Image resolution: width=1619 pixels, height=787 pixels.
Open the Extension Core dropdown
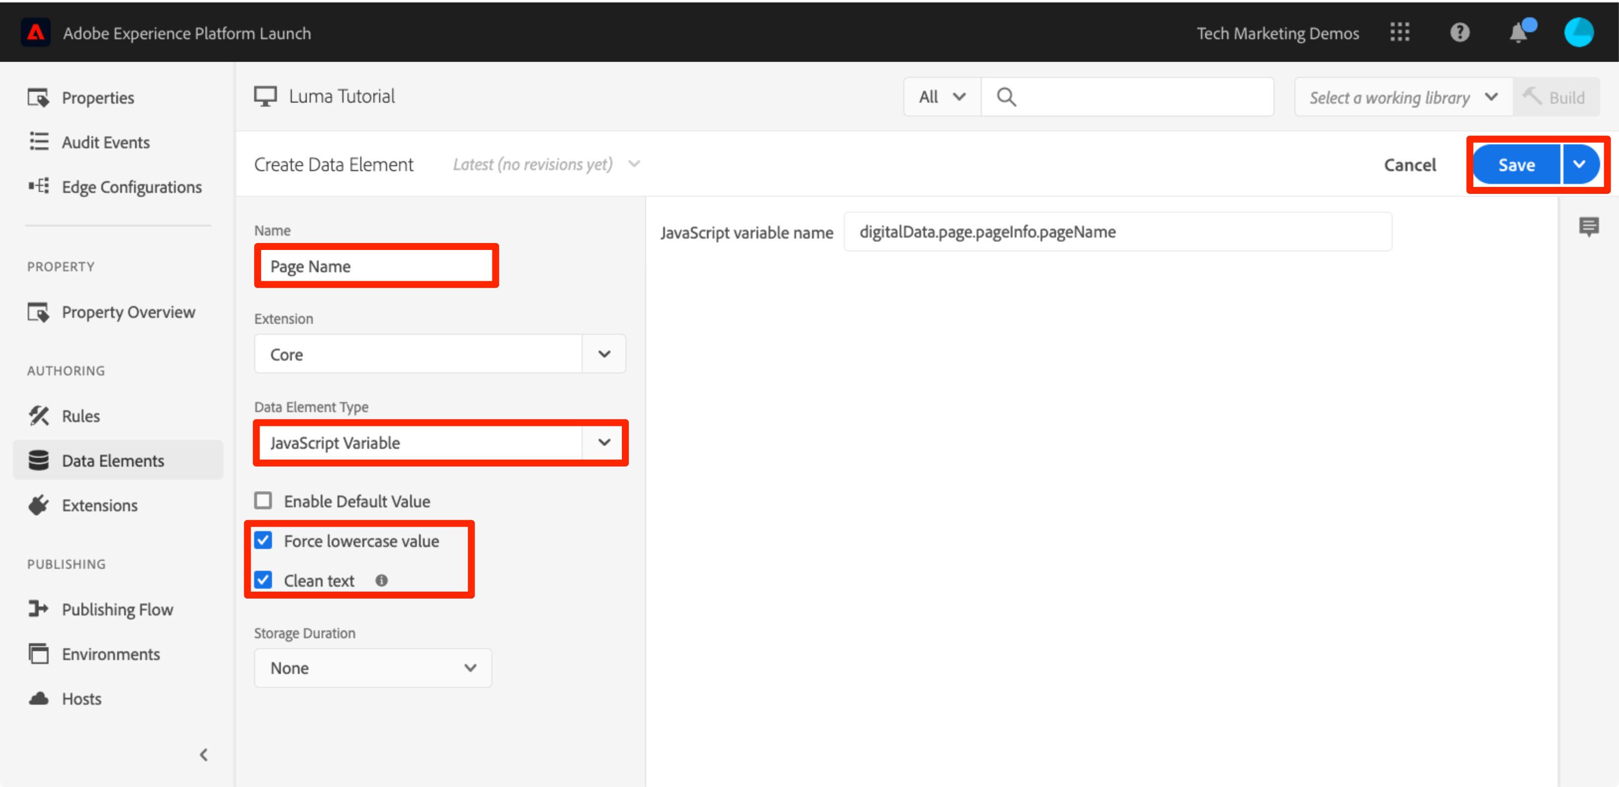(x=439, y=354)
